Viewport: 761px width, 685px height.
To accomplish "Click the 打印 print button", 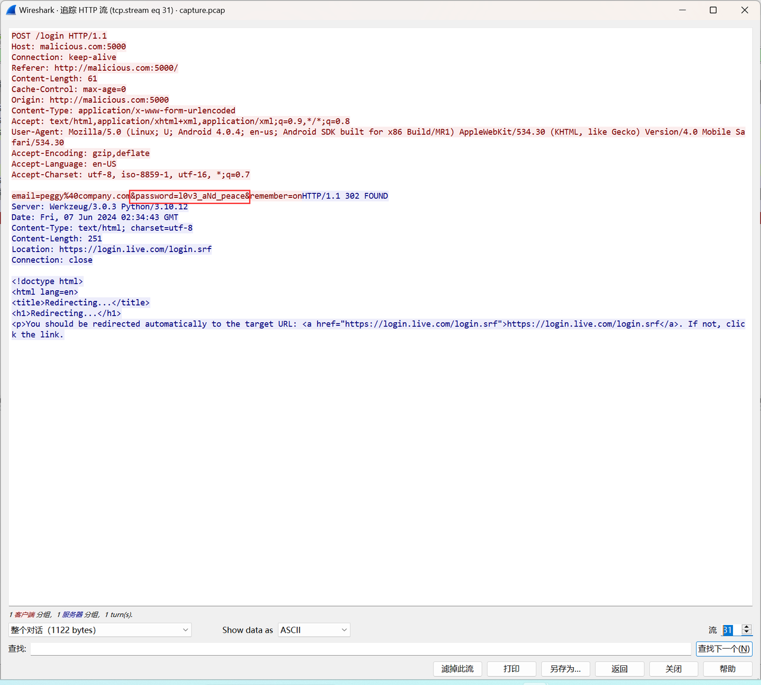I will [x=511, y=669].
